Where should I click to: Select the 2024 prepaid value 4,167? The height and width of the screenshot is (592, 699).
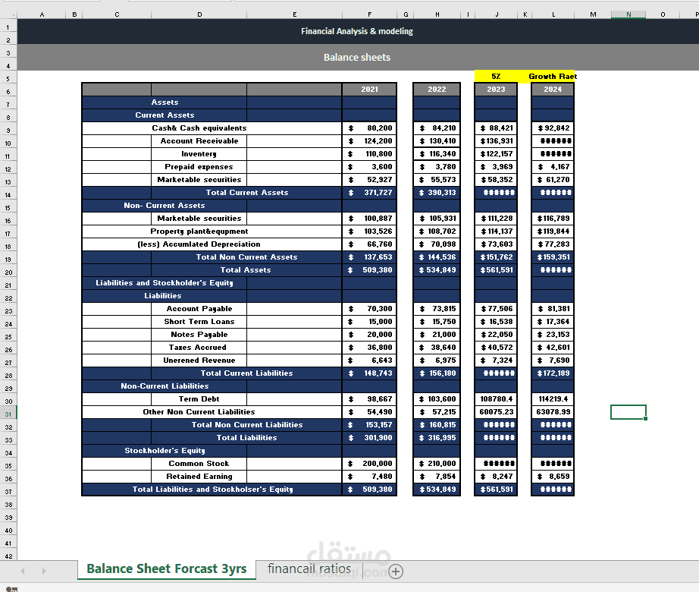point(553,167)
